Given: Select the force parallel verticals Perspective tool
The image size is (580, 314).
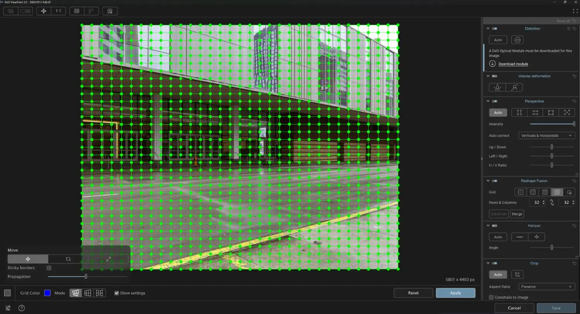Looking at the screenshot, I should [519, 112].
